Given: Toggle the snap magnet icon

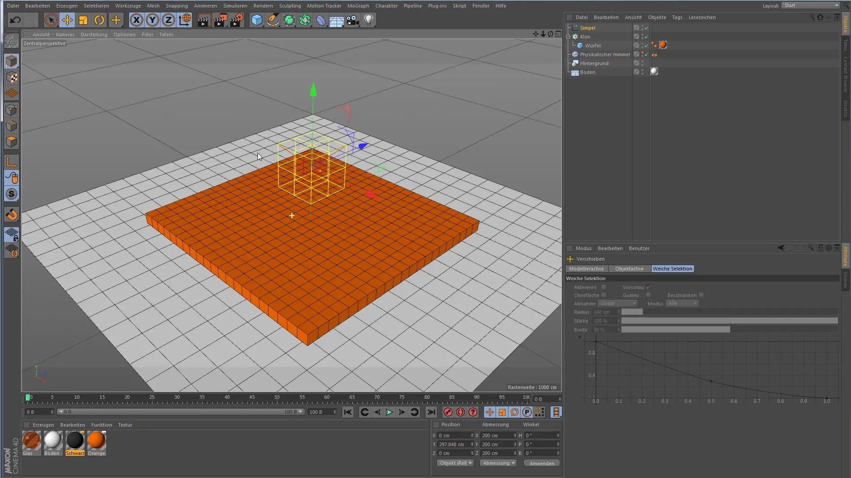Looking at the screenshot, I should 12,215.
